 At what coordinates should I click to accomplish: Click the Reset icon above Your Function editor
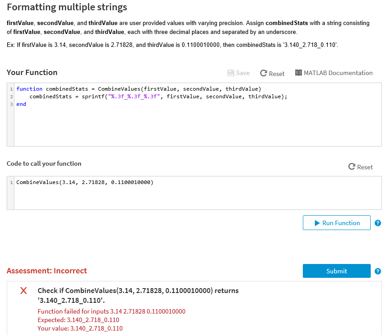tap(264, 73)
